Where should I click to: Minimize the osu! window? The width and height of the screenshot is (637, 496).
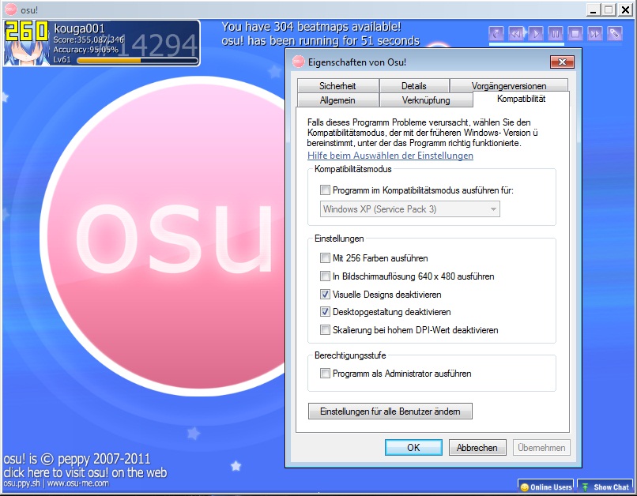point(594,9)
